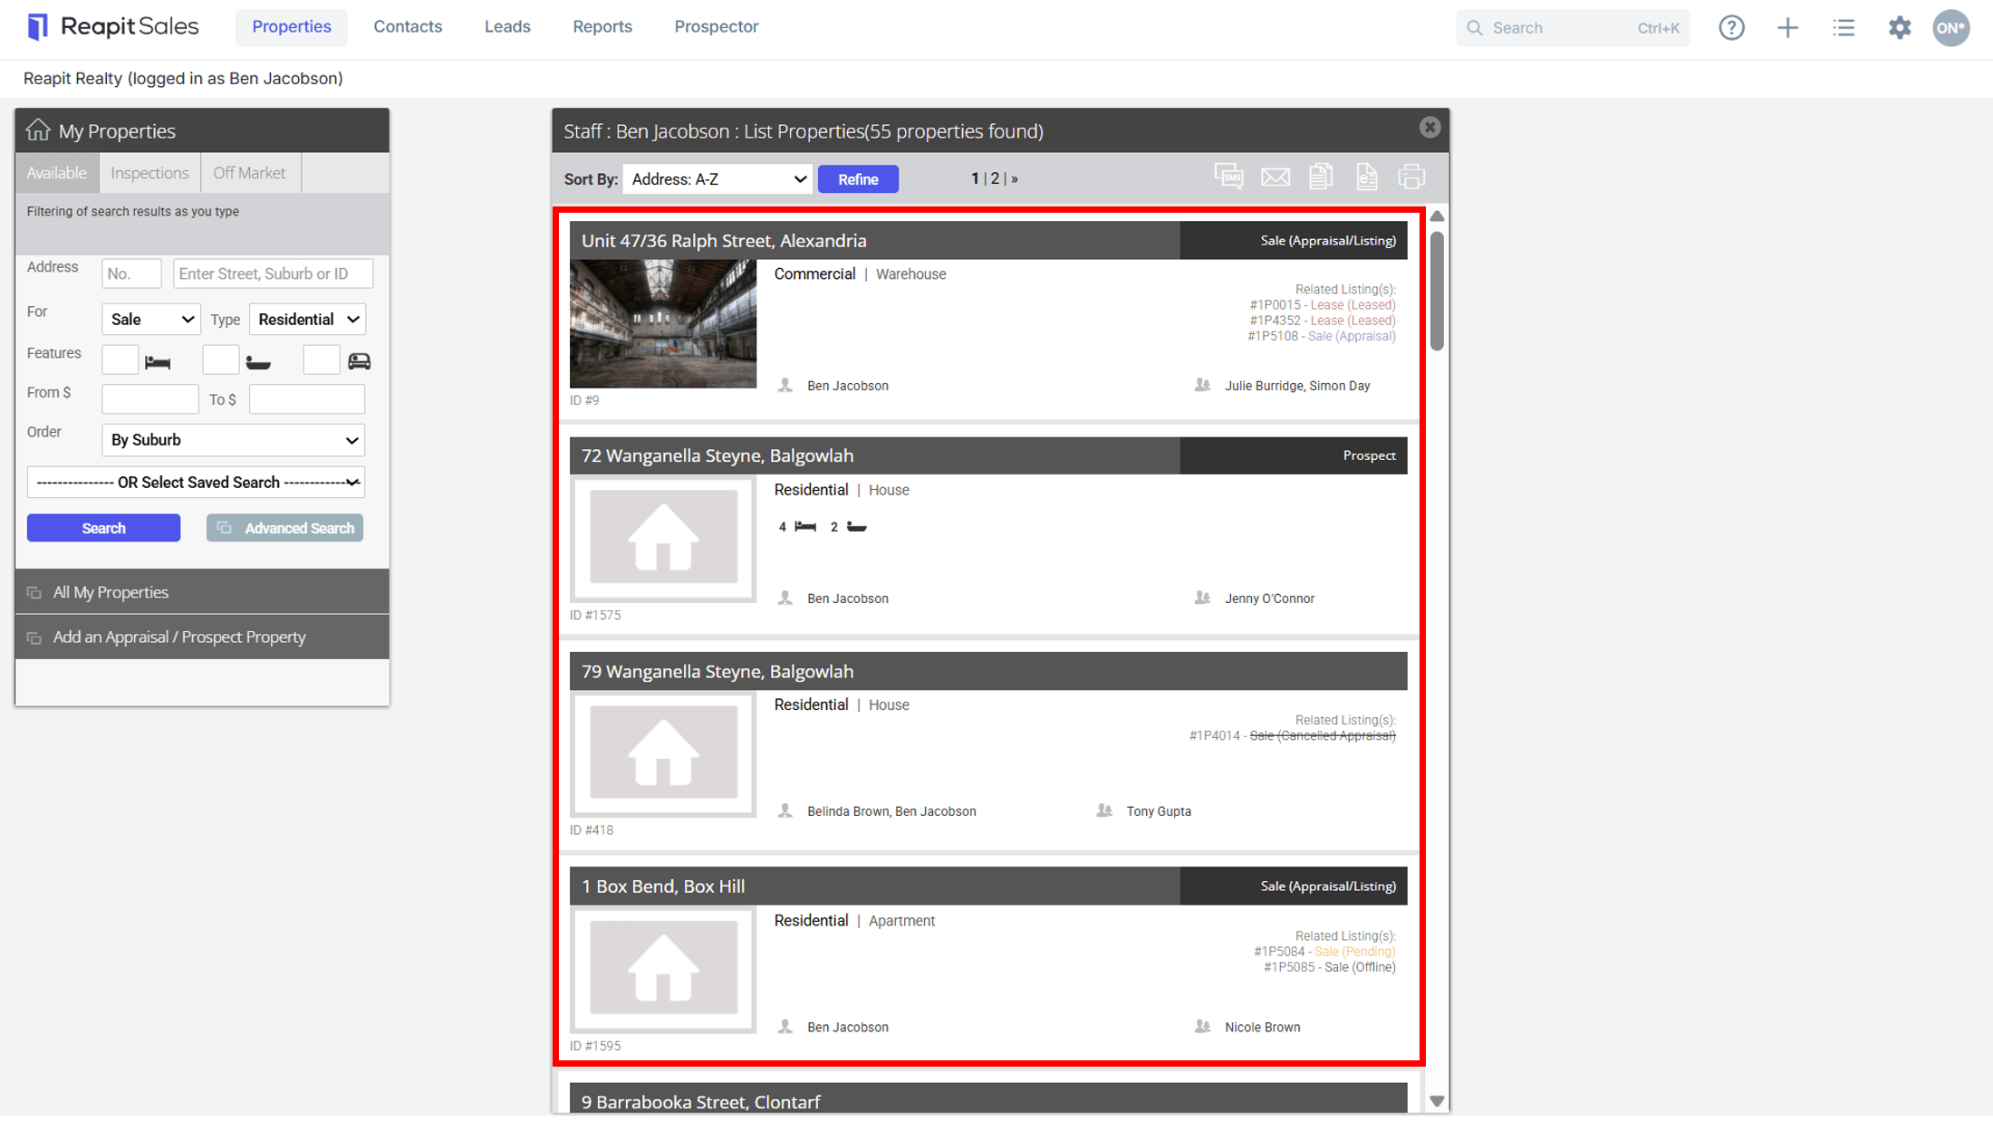Open the help question mark icon
Image resolution: width=1993 pixels, height=1121 pixels.
click(x=1731, y=28)
